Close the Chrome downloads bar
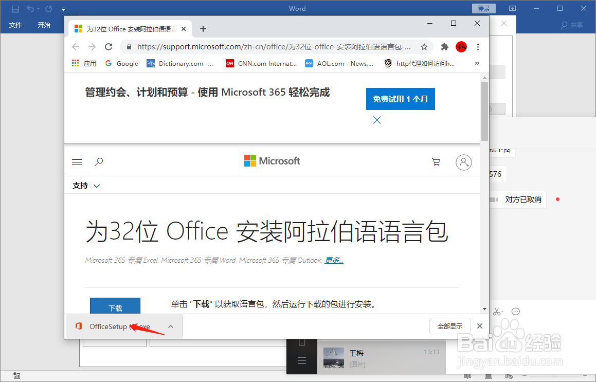The height and width of the screenshot is (382, 596). pyautogui.click(x=480, y=326)
